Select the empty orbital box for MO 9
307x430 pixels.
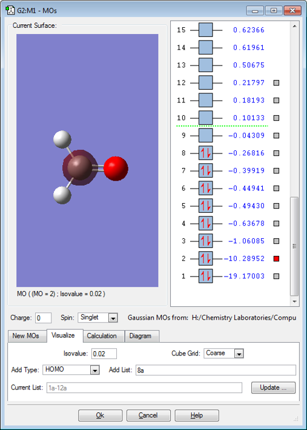pyautogui.click(x=205, y=135)
